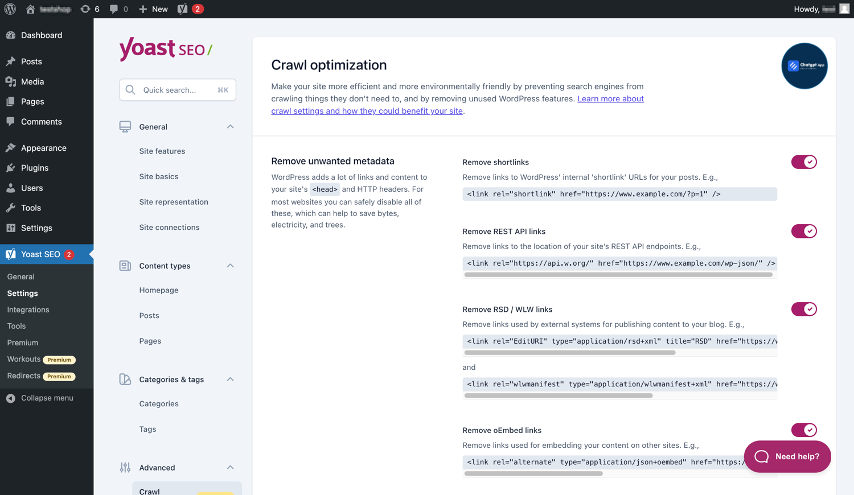Open Categories settings in Yoast

point(159,404)
